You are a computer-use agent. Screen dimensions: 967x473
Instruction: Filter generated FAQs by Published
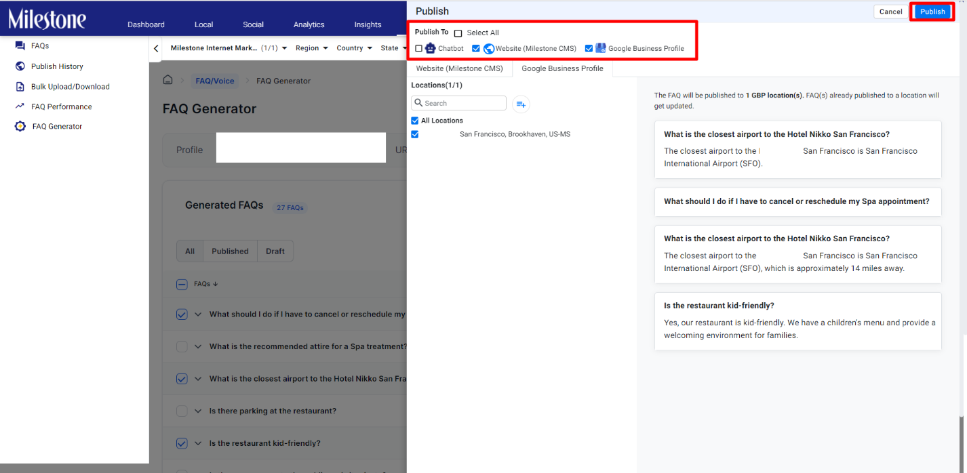click(x=230, y=251)
